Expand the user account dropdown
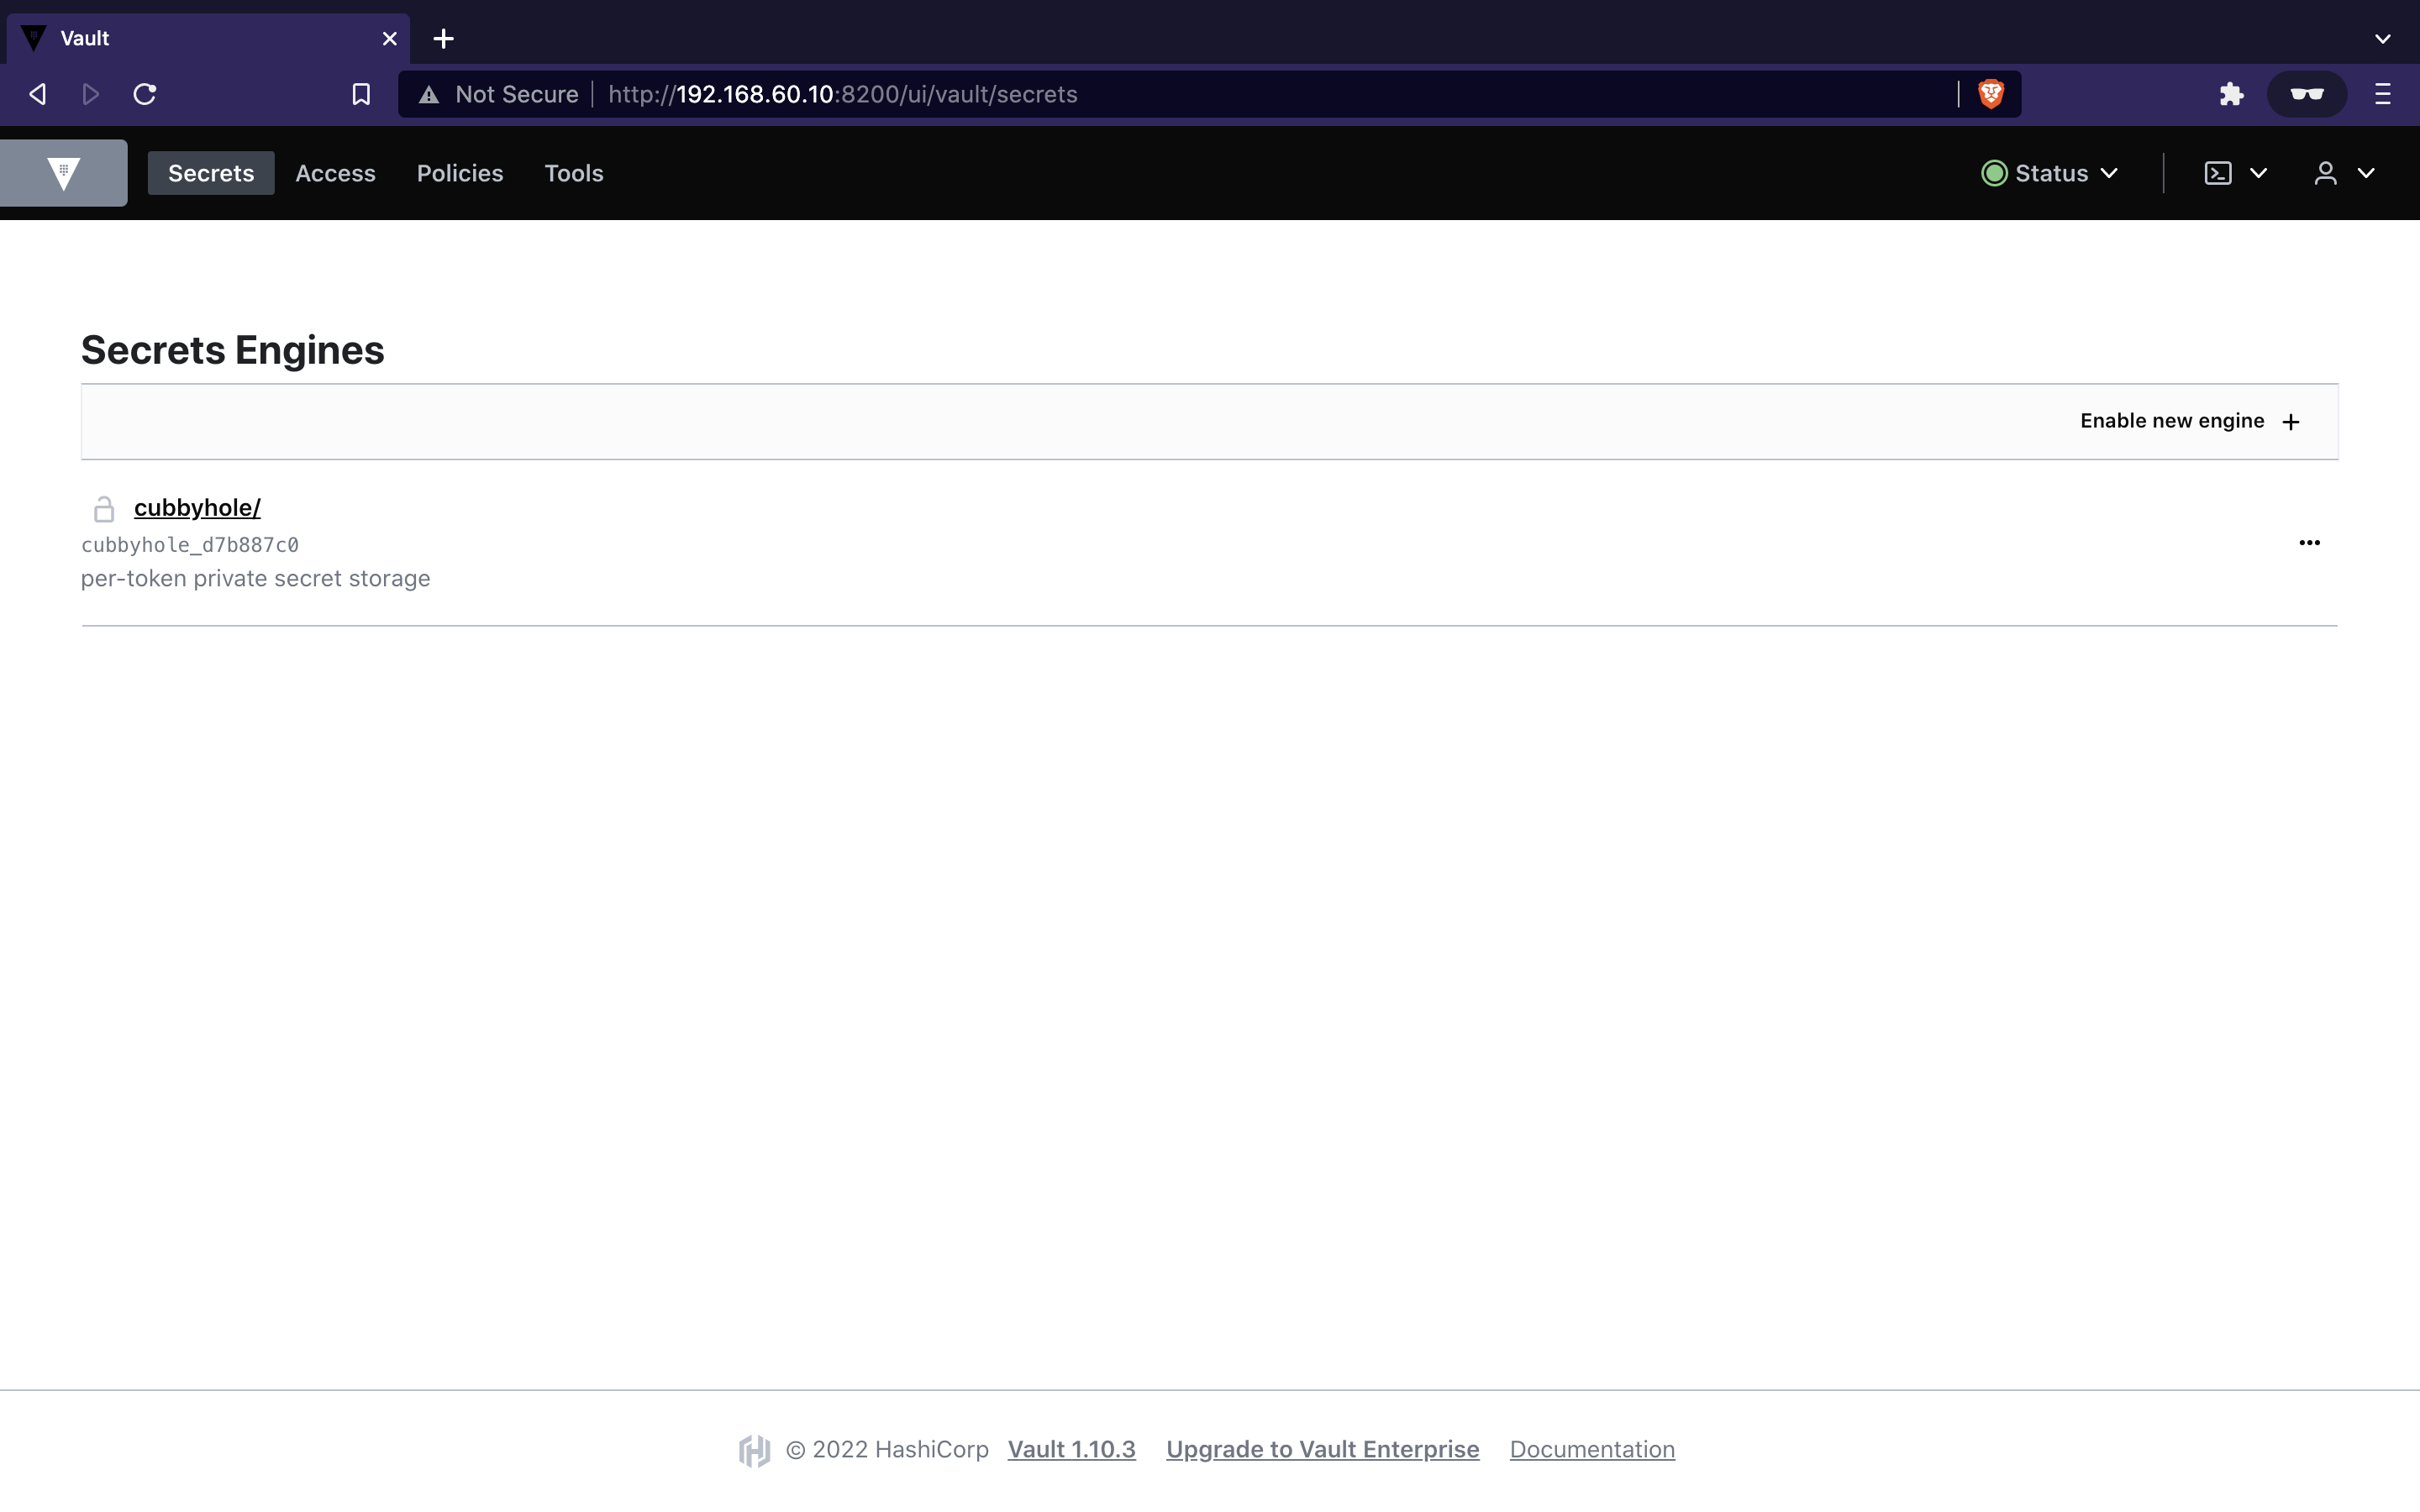The height and width of the screenshot is (1512, 2420). (2344, 171)
